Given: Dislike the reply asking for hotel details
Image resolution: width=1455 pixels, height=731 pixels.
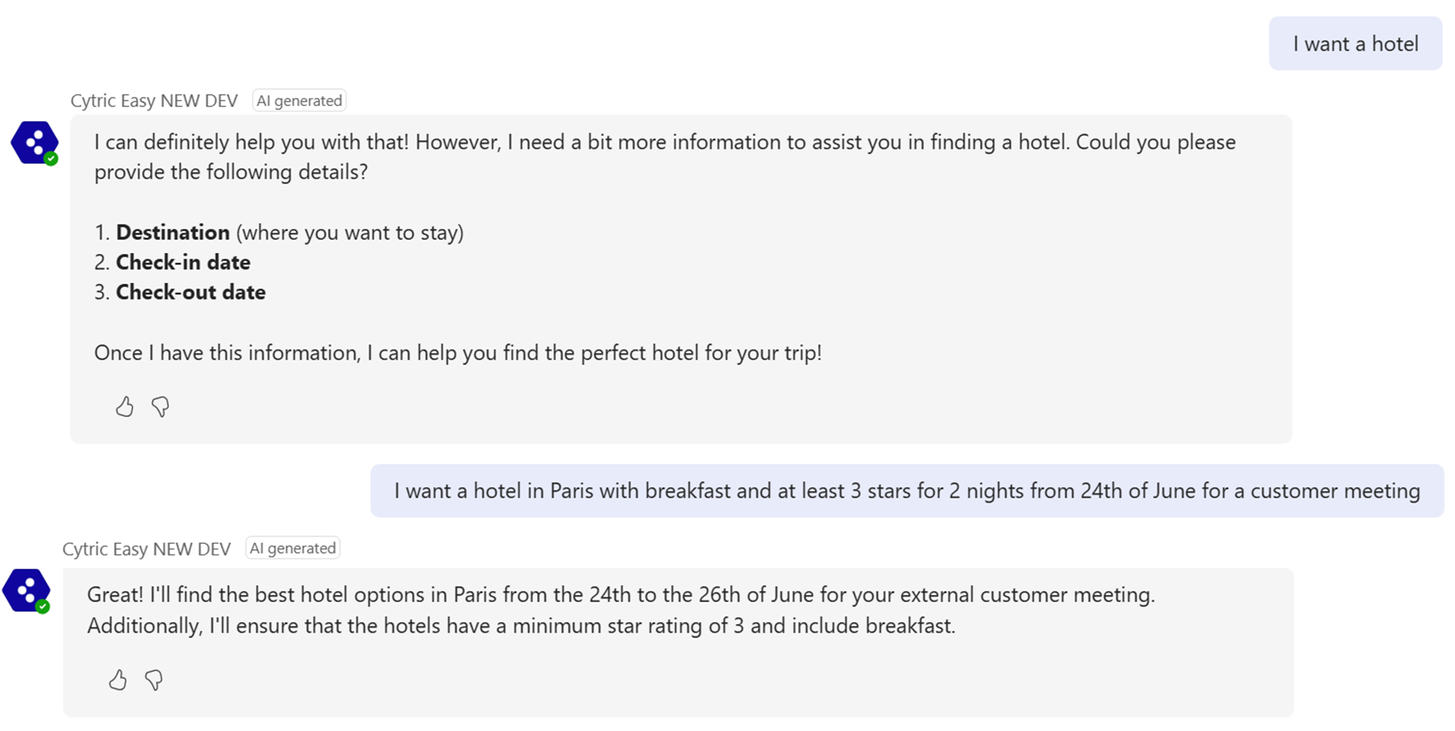Looking at the screenshot, I should 161,407.
